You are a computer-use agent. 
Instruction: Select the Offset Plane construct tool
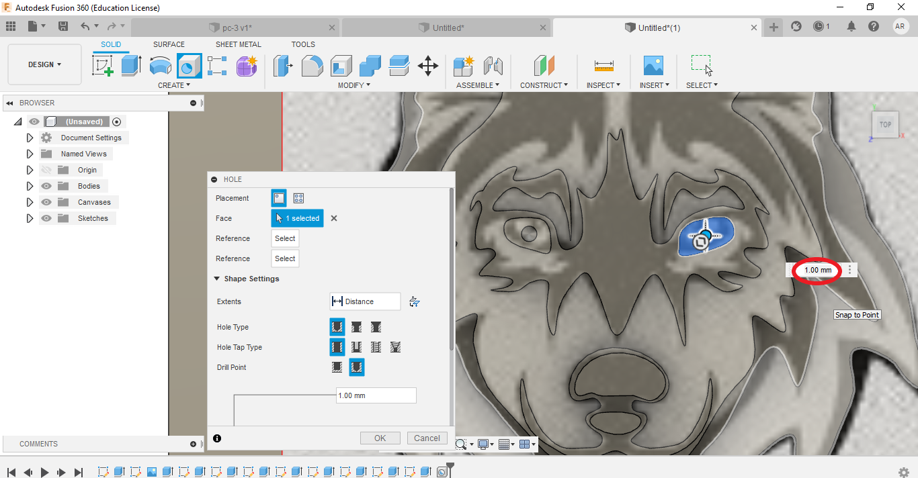pyautogui.click(x=544, y=66)
